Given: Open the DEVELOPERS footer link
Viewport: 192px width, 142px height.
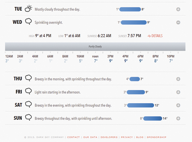Looking at the screenshot, I should (109, 137).
